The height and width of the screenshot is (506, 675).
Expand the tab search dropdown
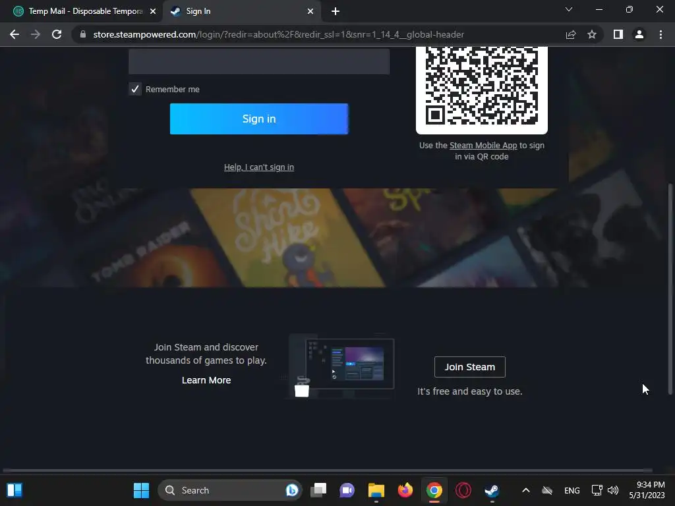[569, 9]
